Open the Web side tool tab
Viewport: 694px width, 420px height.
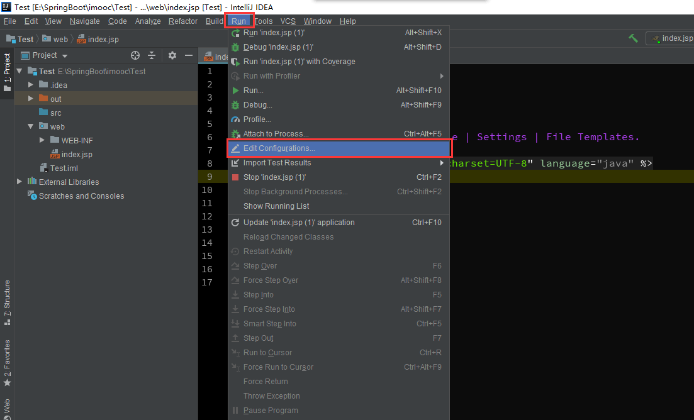(7, 409)
